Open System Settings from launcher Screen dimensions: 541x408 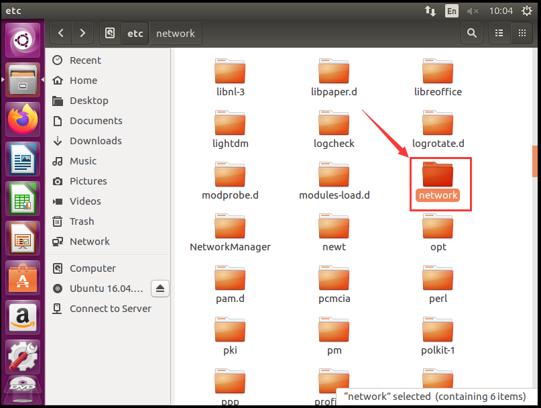click(23, 357)
